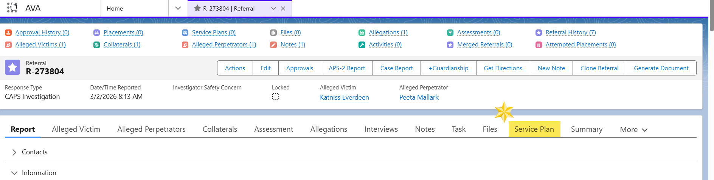Click the Placements icon

(96, 33)
